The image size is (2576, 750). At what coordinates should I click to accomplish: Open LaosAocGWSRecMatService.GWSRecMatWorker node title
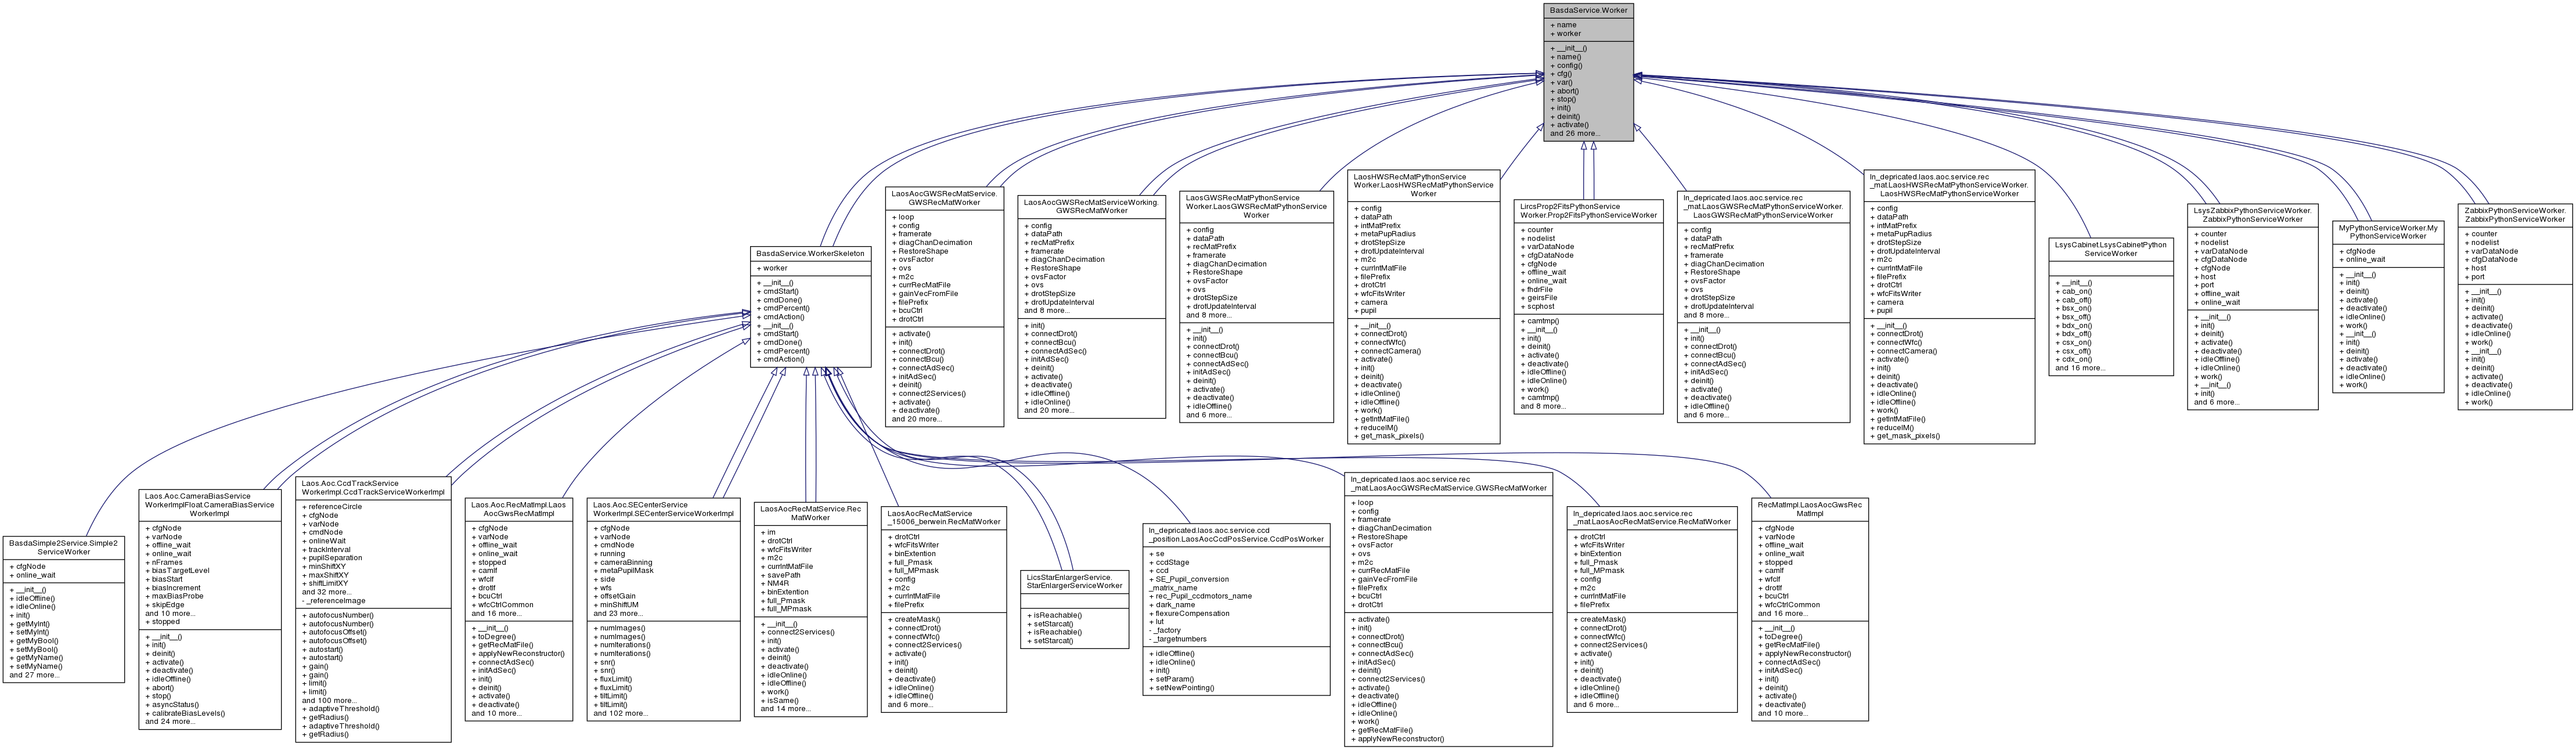click(x=944, y=198)
